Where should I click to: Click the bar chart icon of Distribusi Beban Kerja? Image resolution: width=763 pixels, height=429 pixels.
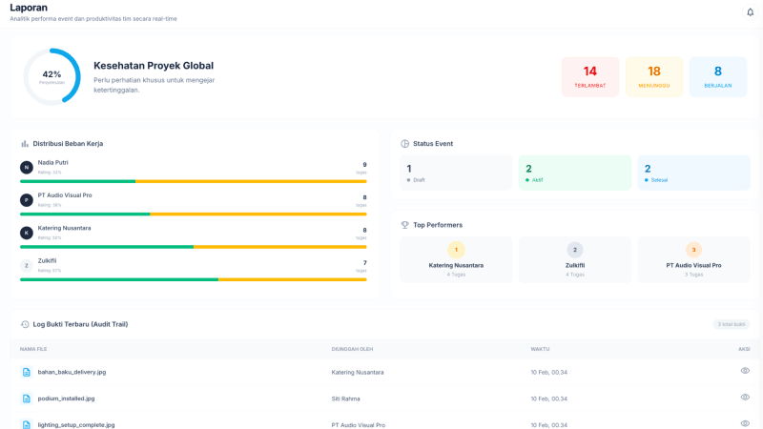[x=25, y=144]
